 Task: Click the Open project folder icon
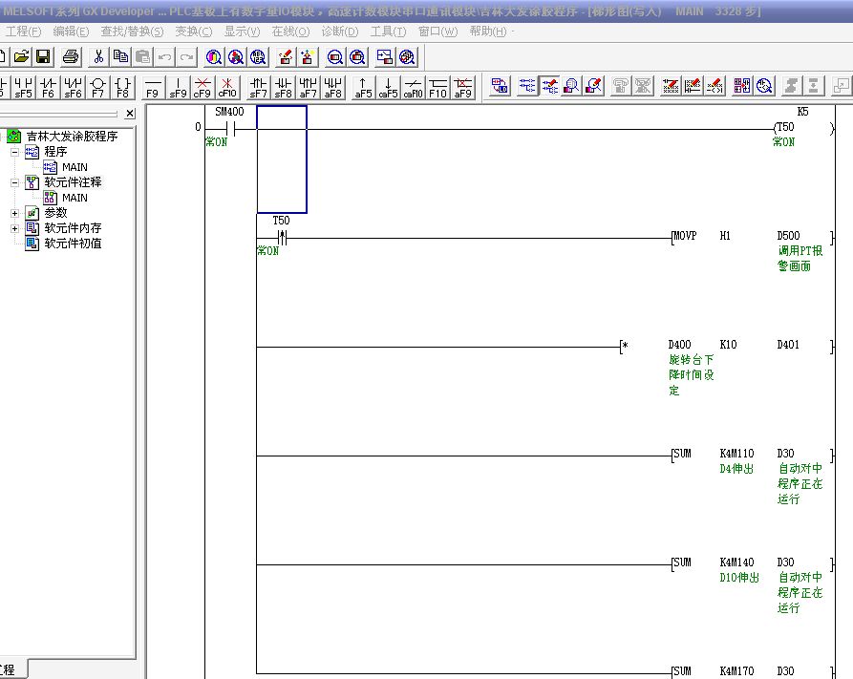coord(21,57)
